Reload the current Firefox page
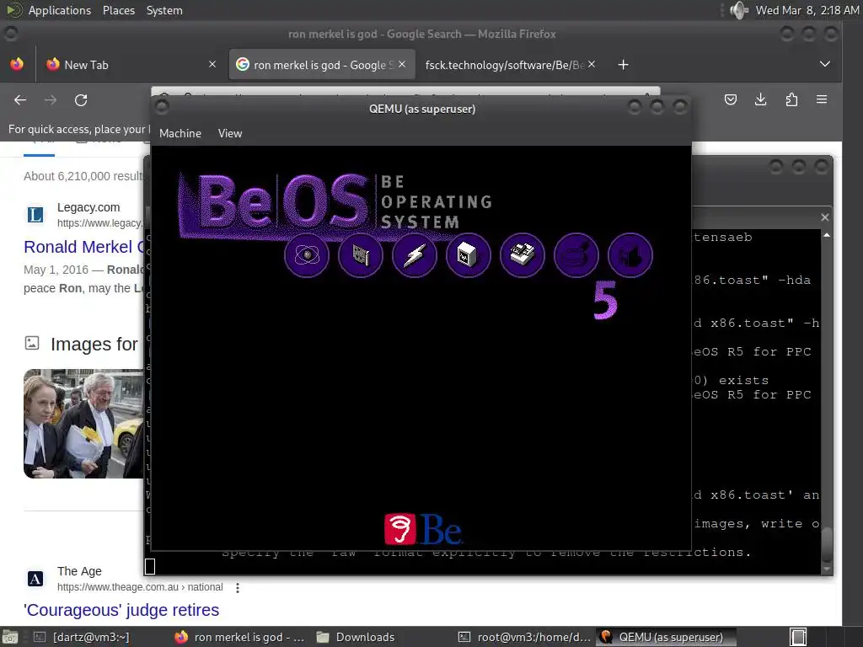This screenshot has width=863, height=647. [81, 100]
